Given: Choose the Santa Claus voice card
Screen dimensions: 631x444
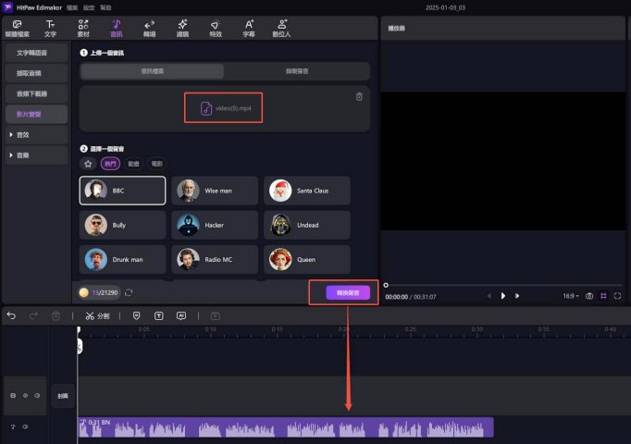Looking at the screenshot, I should [x=307, y=191].
